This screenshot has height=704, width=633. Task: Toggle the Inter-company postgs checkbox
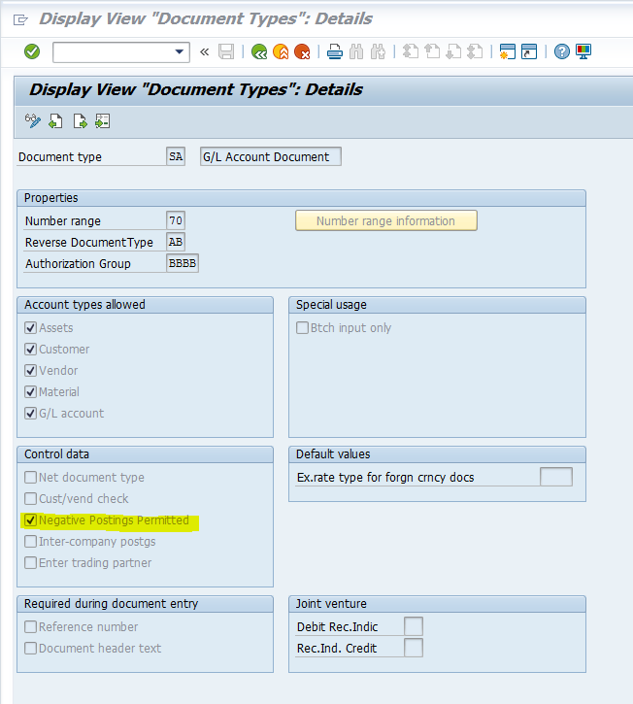tap(30, 542)
